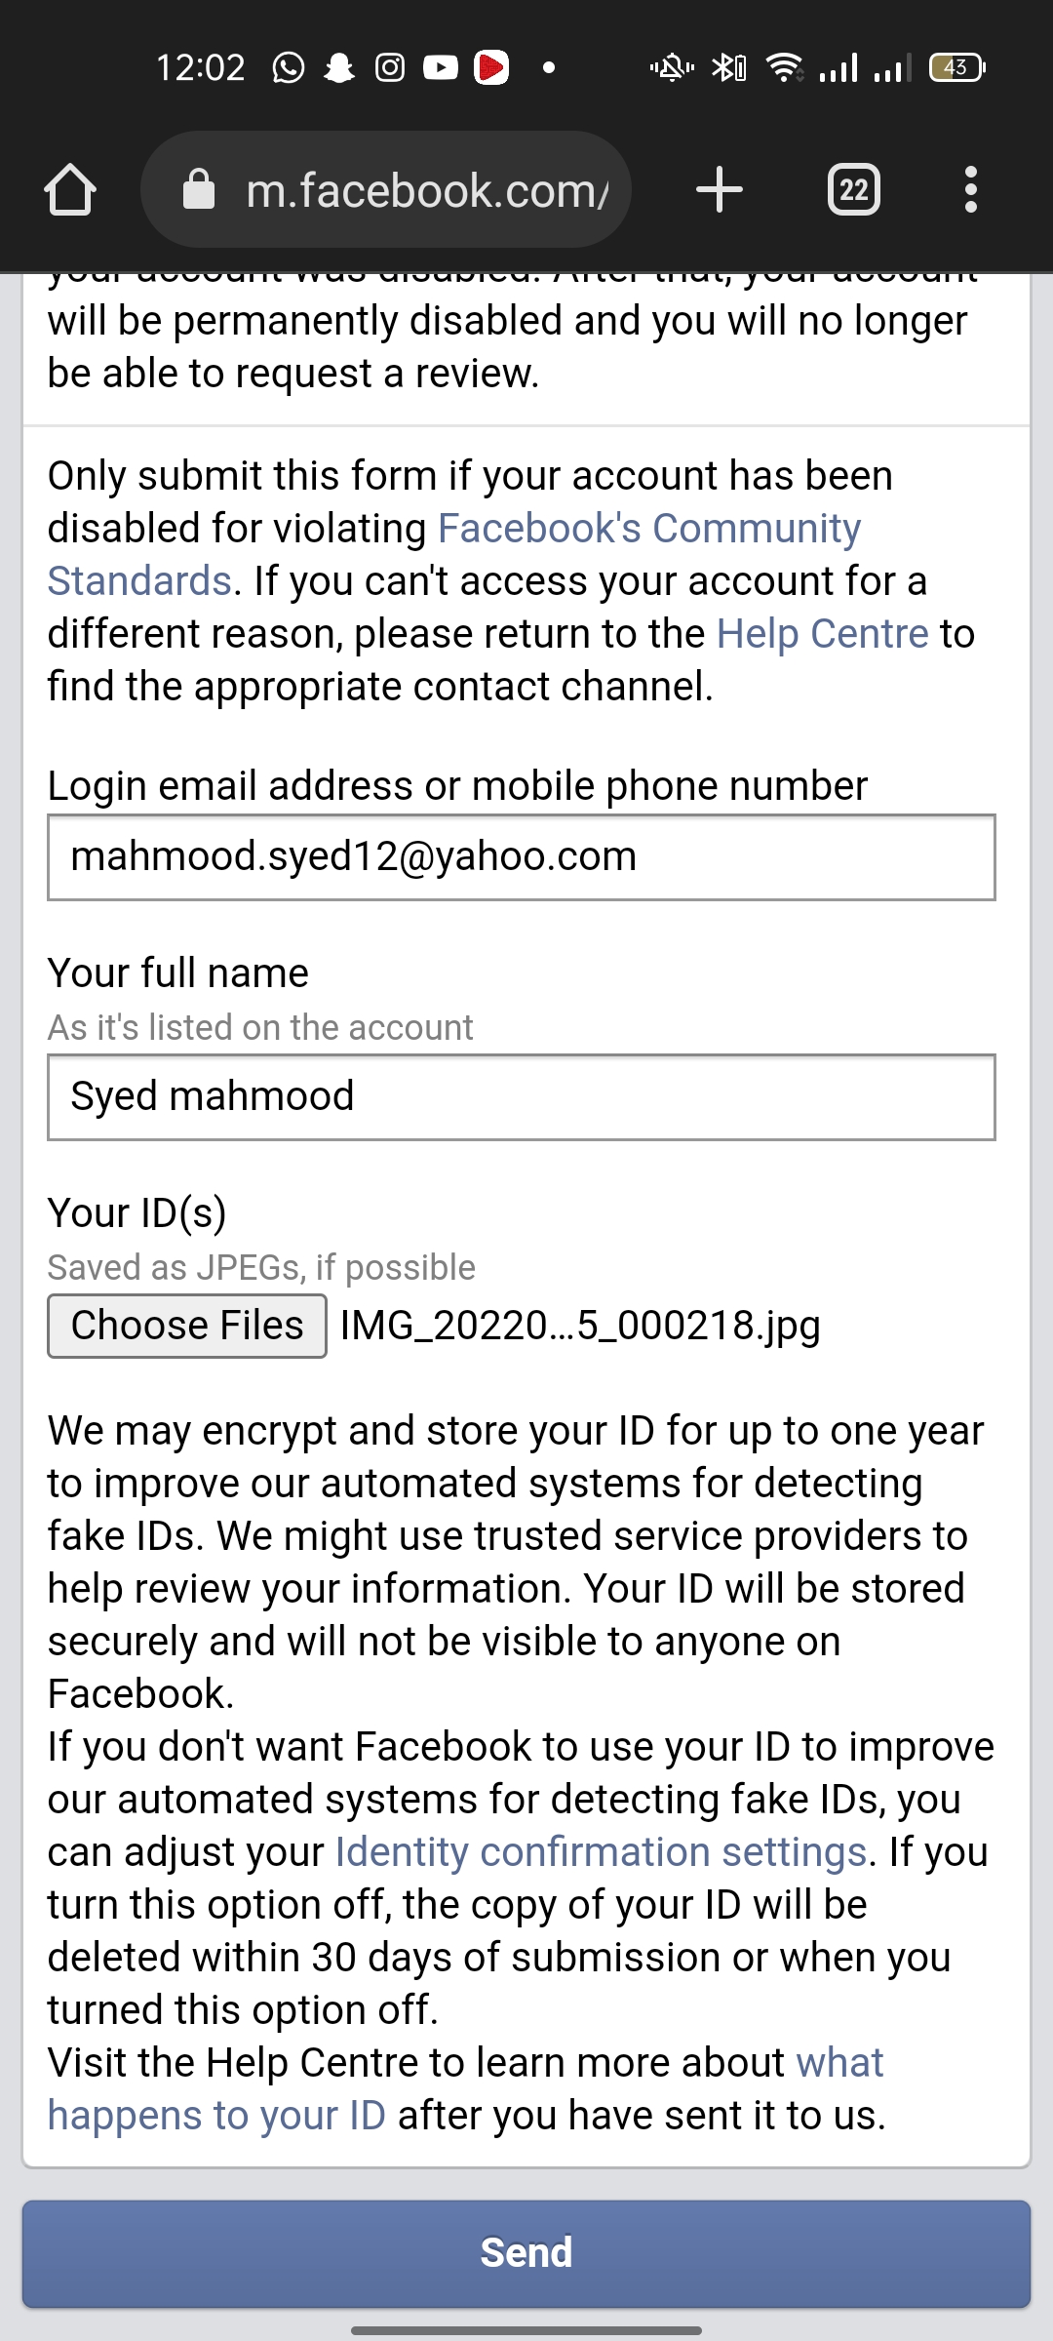The width and height of the screenshot is (1053, 2341).
Task: Switch tabs using the tab counter showing 22
Action: point(853,188)
